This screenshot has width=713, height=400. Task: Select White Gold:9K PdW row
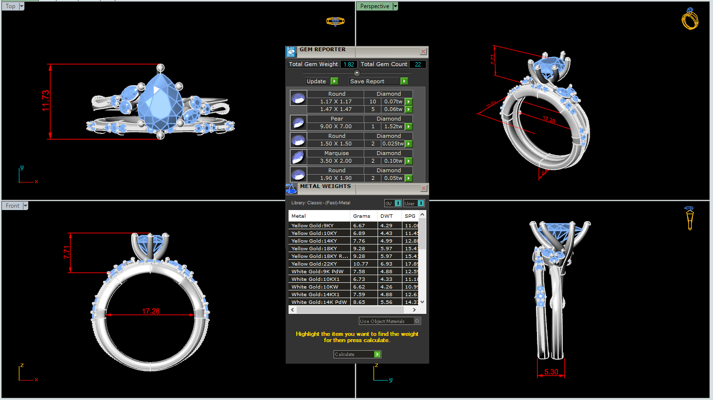click(x=354, y=271)
